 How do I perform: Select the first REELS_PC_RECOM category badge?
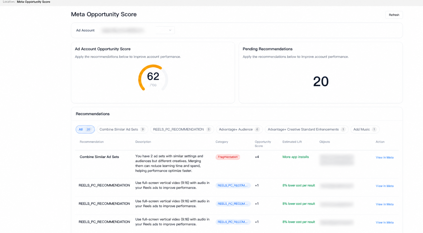(233, 185)
